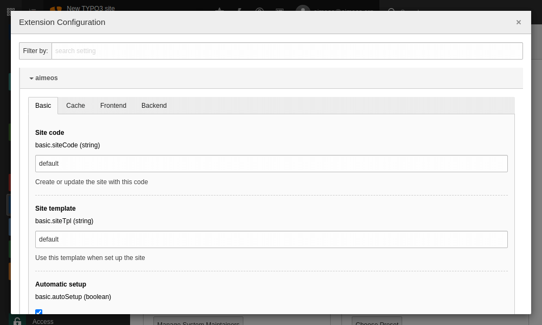
Task: Click the 'basic.siteCode (string)' label
Action: 67,145
